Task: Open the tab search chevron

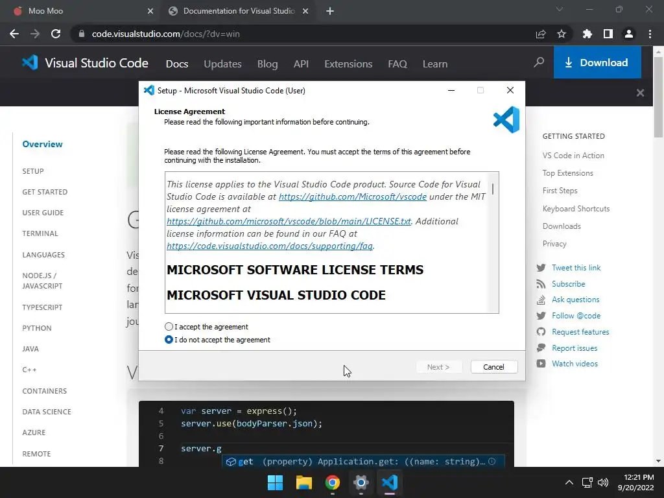Action: click(560, 9)
